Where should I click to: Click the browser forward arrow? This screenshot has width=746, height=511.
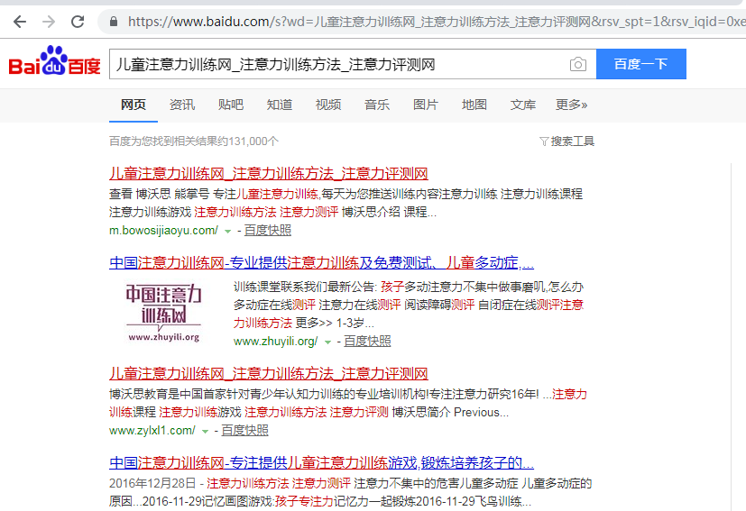[49, 21]
